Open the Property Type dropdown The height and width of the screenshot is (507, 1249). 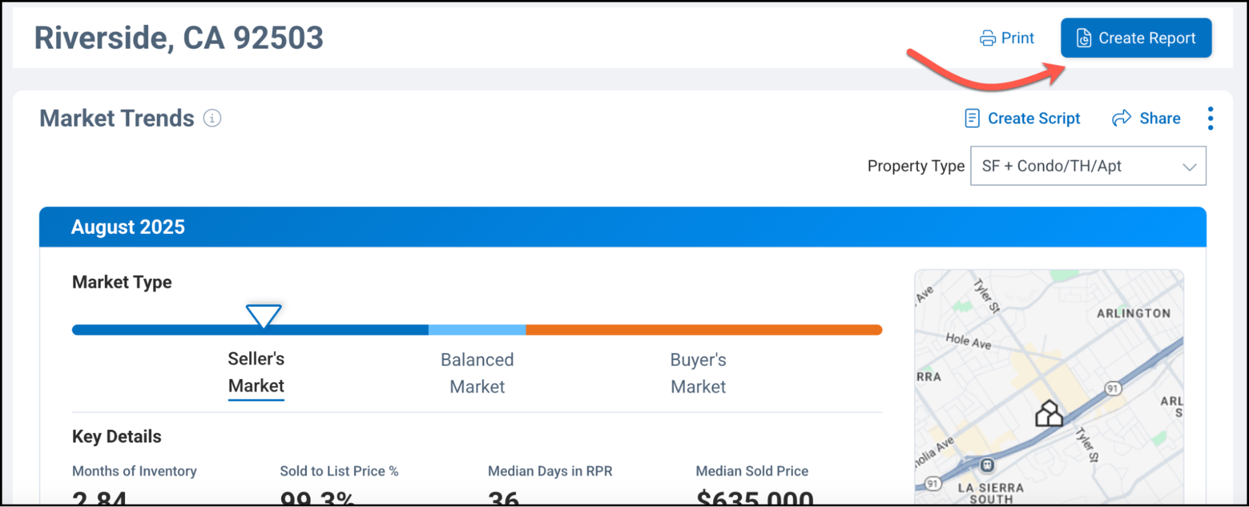pos(1087,166)
